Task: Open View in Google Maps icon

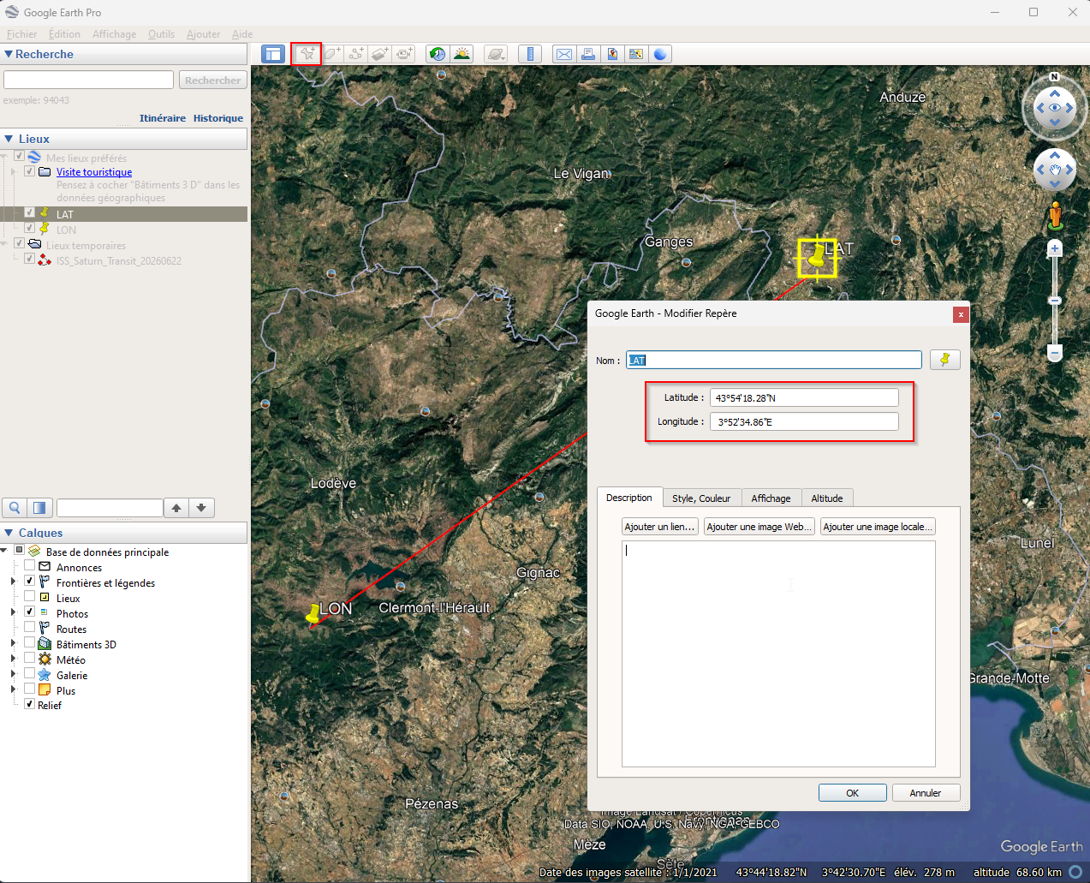Action: [636, 54]
